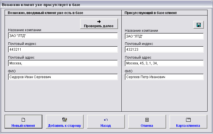213x134 pixels.
Task: Focus right-side Название компании field
Action: [x=164, y=36]
